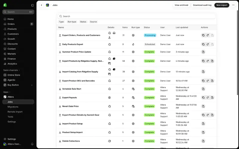Image resolution: width=239 pixels, height=149 pixels.
Task: Open the Delete Collections job
Action: (x=71, y=141)
